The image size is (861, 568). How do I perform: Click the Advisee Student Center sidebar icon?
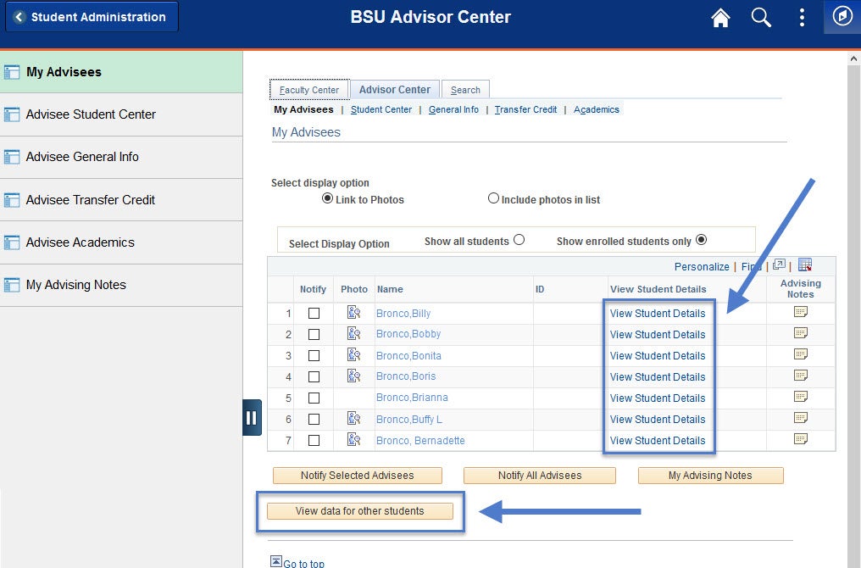(12, 114)
